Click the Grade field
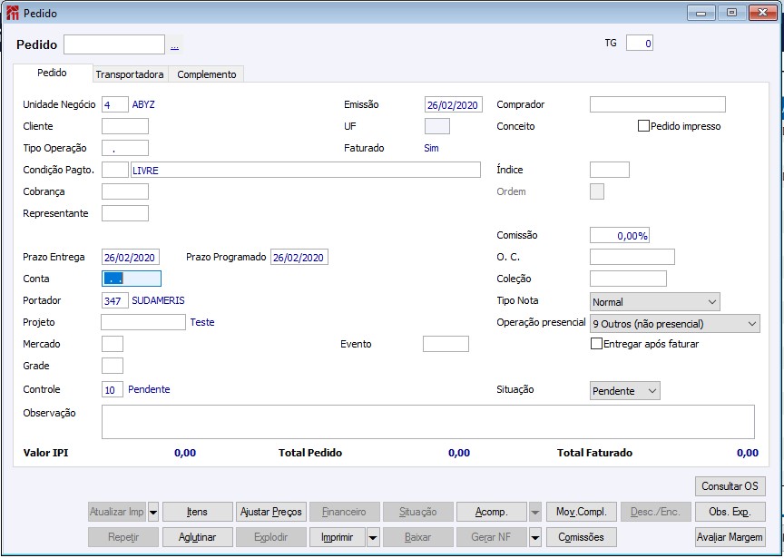This screenshot has height=558, width=784. pos(113,366)
